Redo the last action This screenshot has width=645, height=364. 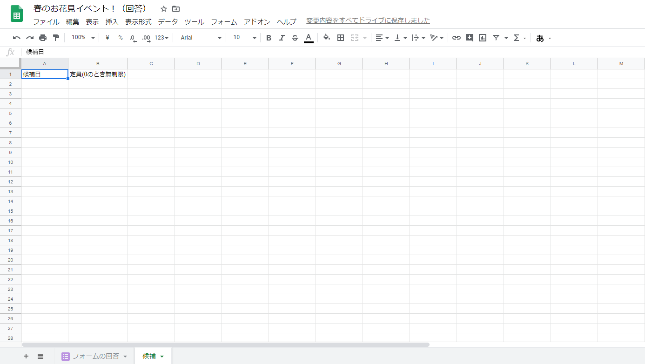point(30,38)
